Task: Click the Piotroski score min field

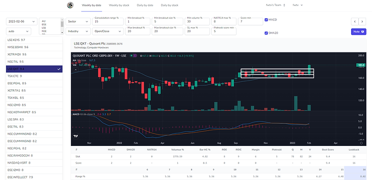Action: (x=224, y=31)
